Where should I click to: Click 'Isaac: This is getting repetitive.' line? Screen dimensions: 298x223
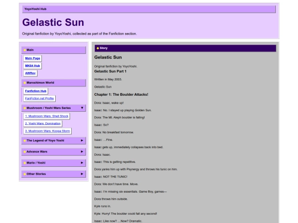coord(115,162)
